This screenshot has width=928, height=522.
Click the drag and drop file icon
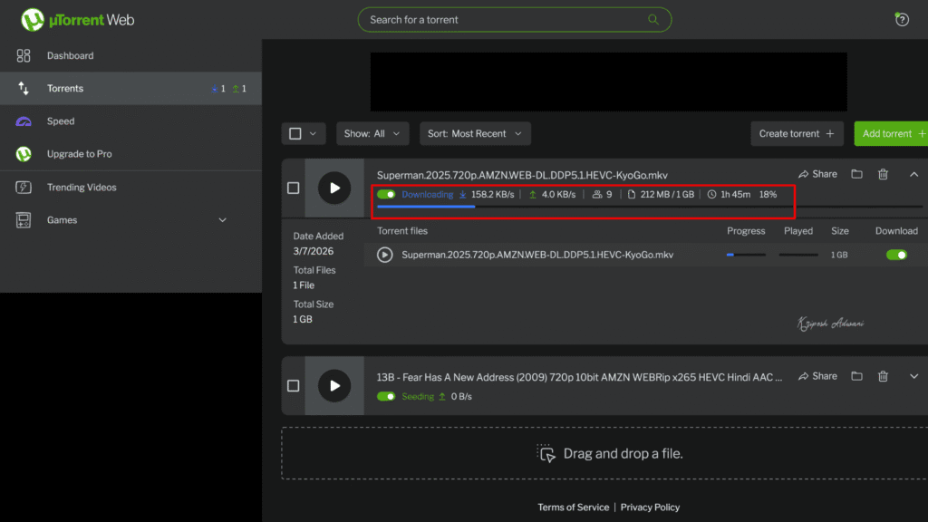tap(546, 453)
